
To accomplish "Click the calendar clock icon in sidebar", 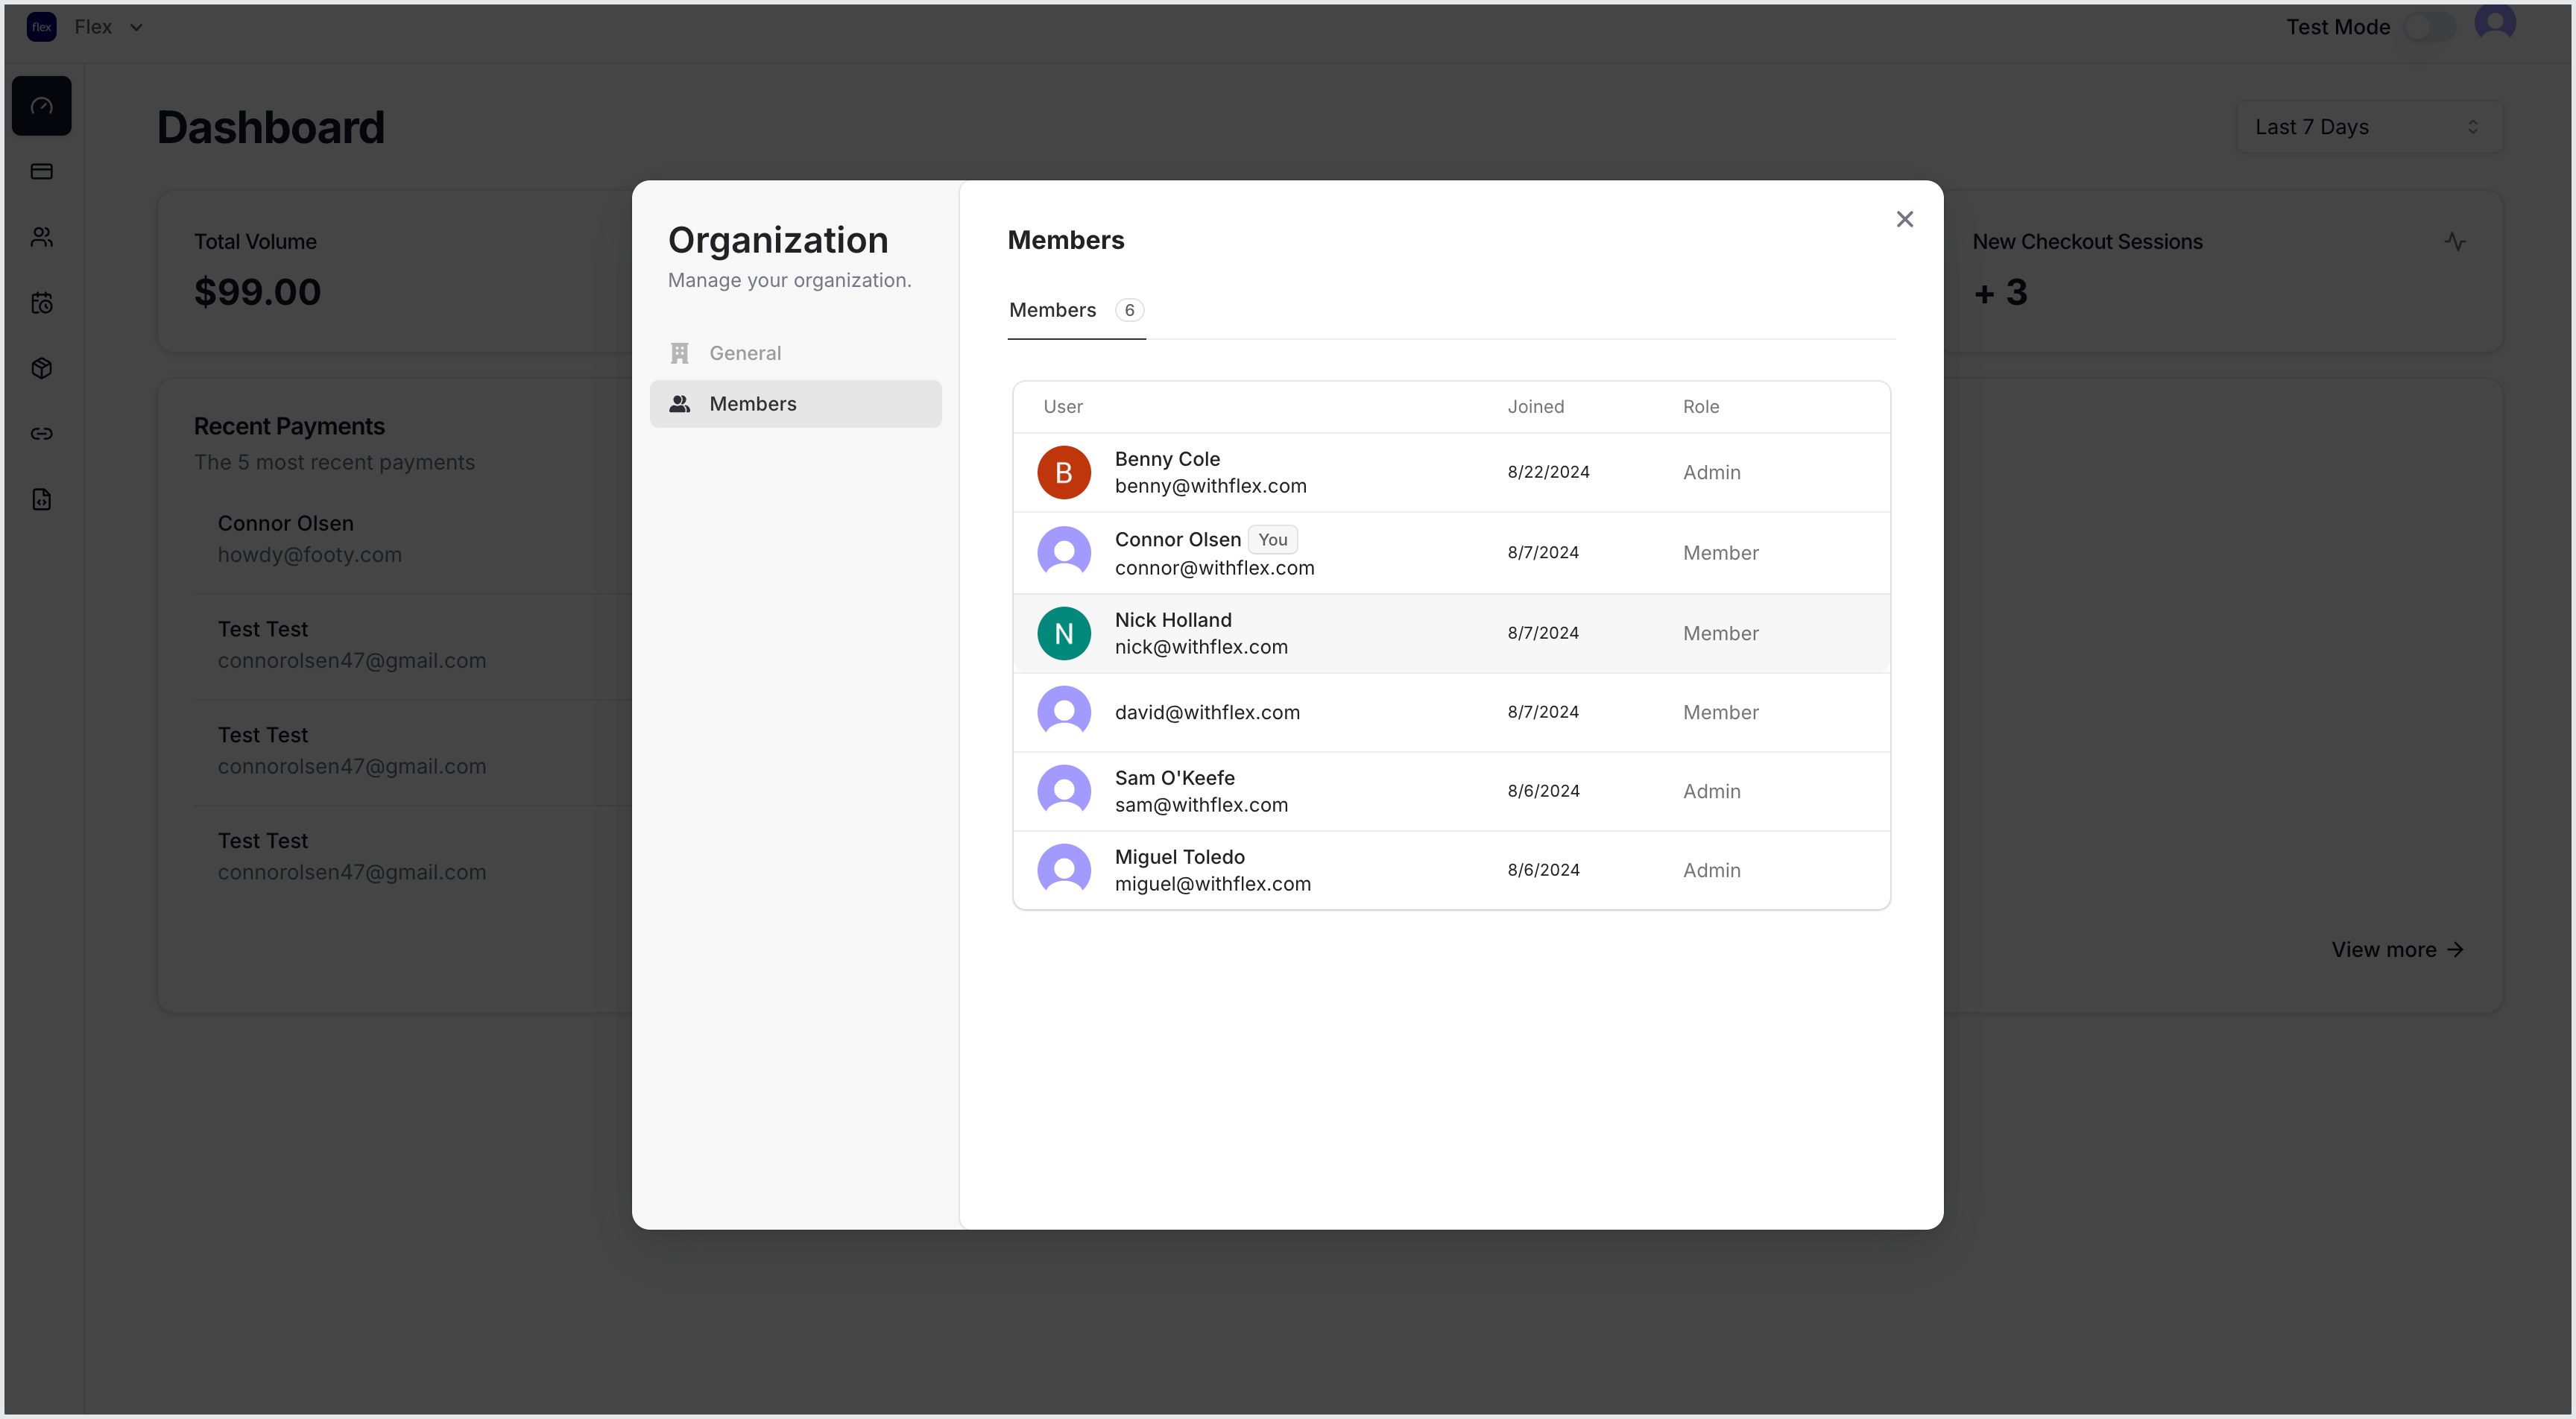I will 41,303.
